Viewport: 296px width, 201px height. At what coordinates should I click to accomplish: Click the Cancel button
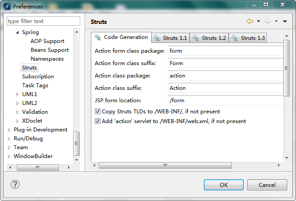(x=267, y=185)
